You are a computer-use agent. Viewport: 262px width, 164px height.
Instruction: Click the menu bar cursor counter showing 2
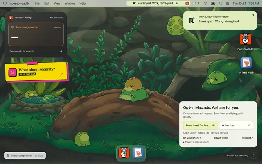(196, 3)
